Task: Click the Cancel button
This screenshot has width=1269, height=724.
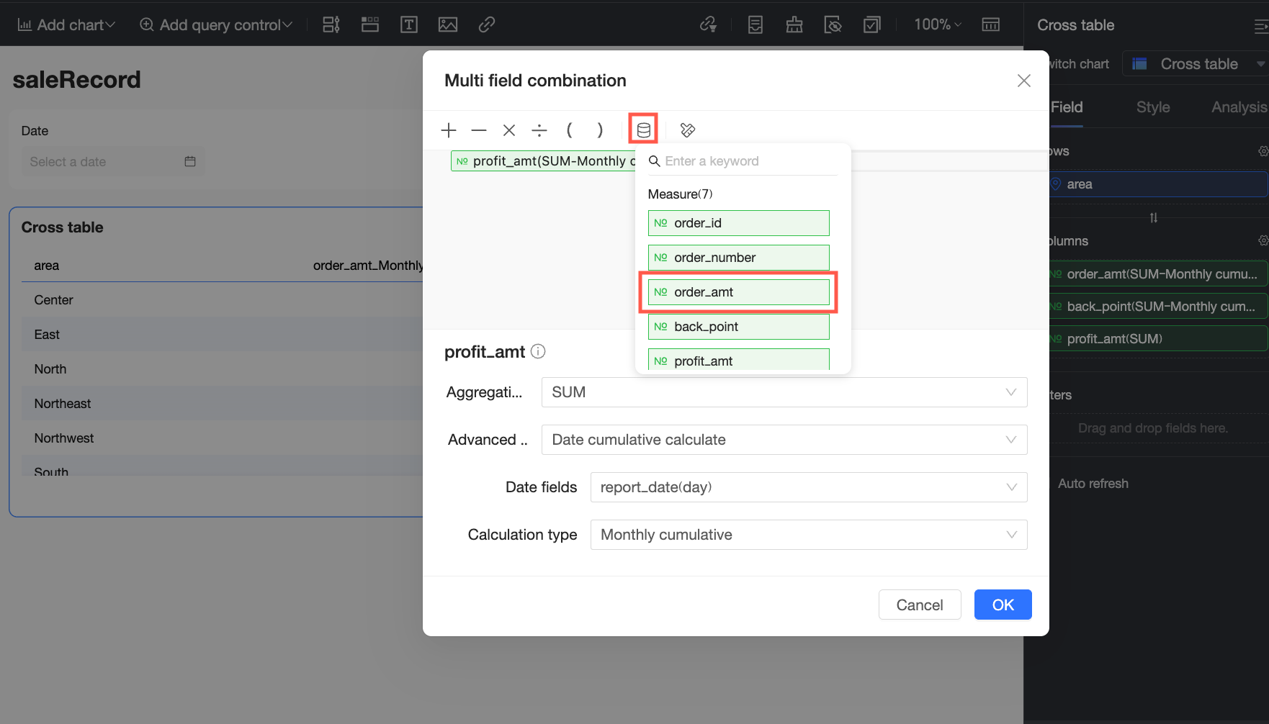Action: 919,605
